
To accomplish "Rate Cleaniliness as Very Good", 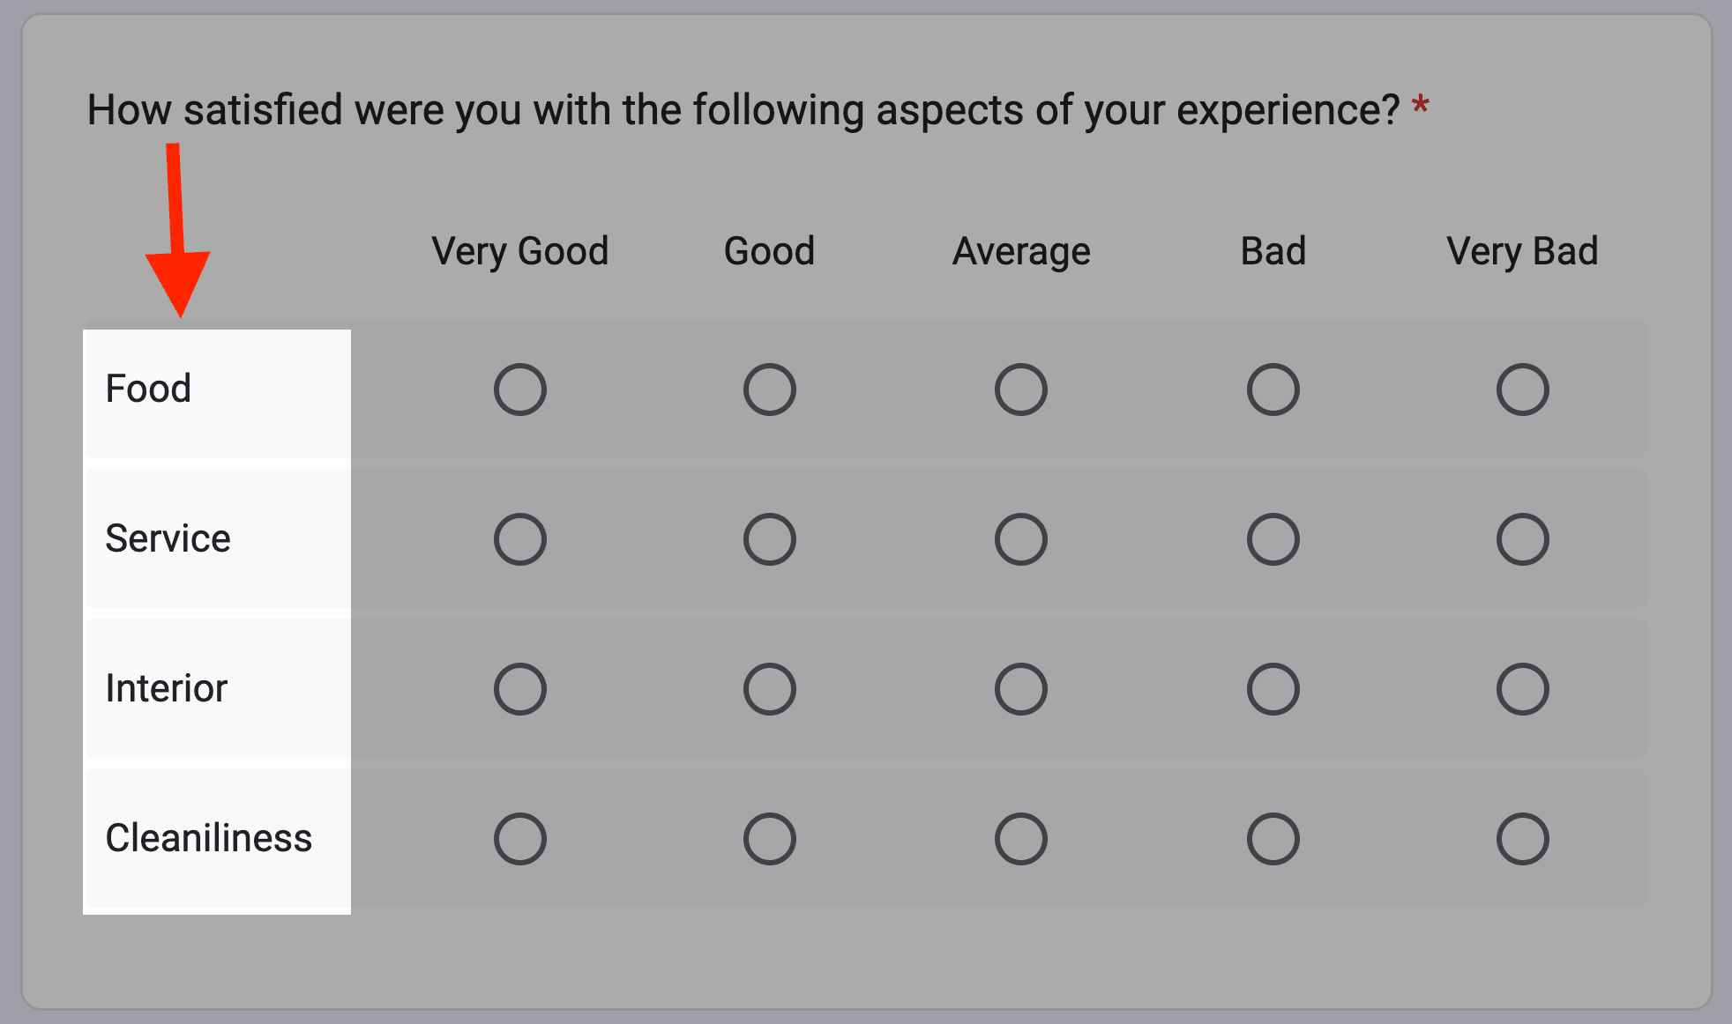I will point(519,838).
